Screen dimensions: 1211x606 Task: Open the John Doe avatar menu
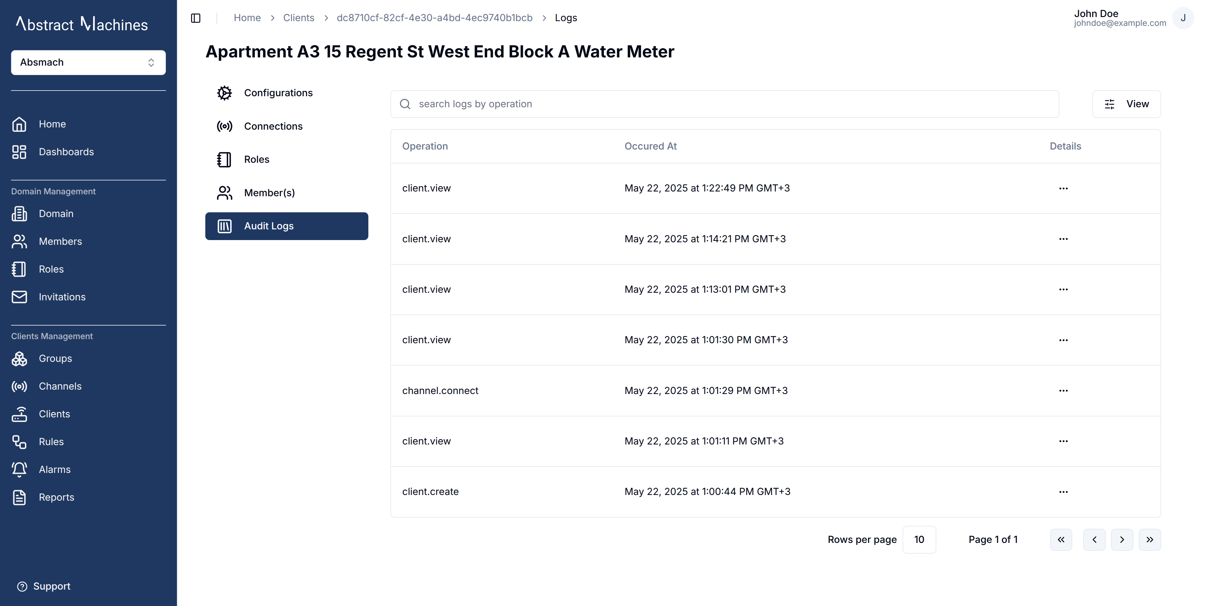pos(1183,18)
